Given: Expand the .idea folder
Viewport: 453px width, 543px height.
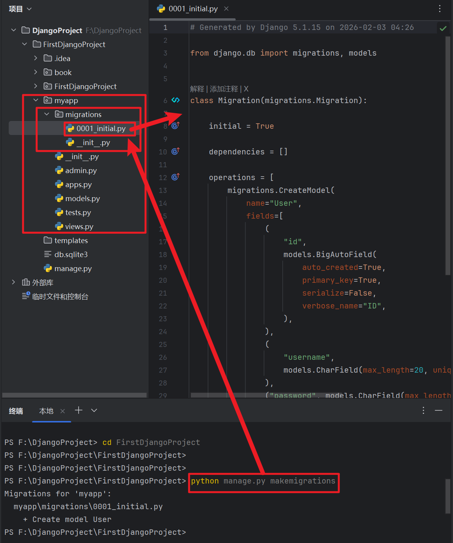Looking at the screenshot, I should click(x=35, y=58).
